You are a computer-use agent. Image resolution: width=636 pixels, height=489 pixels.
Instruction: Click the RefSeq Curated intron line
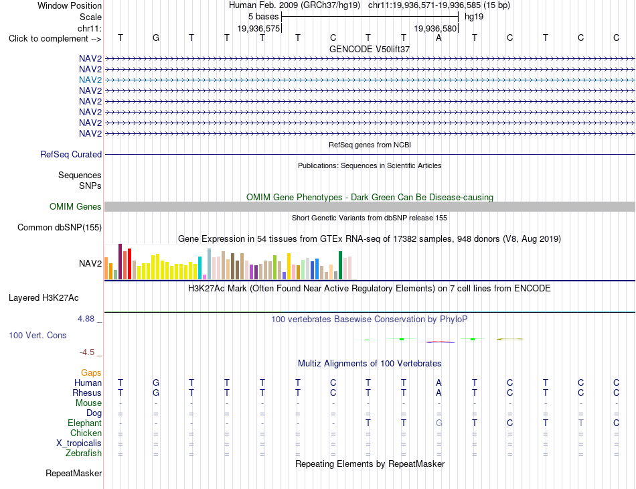pos(370,154)
